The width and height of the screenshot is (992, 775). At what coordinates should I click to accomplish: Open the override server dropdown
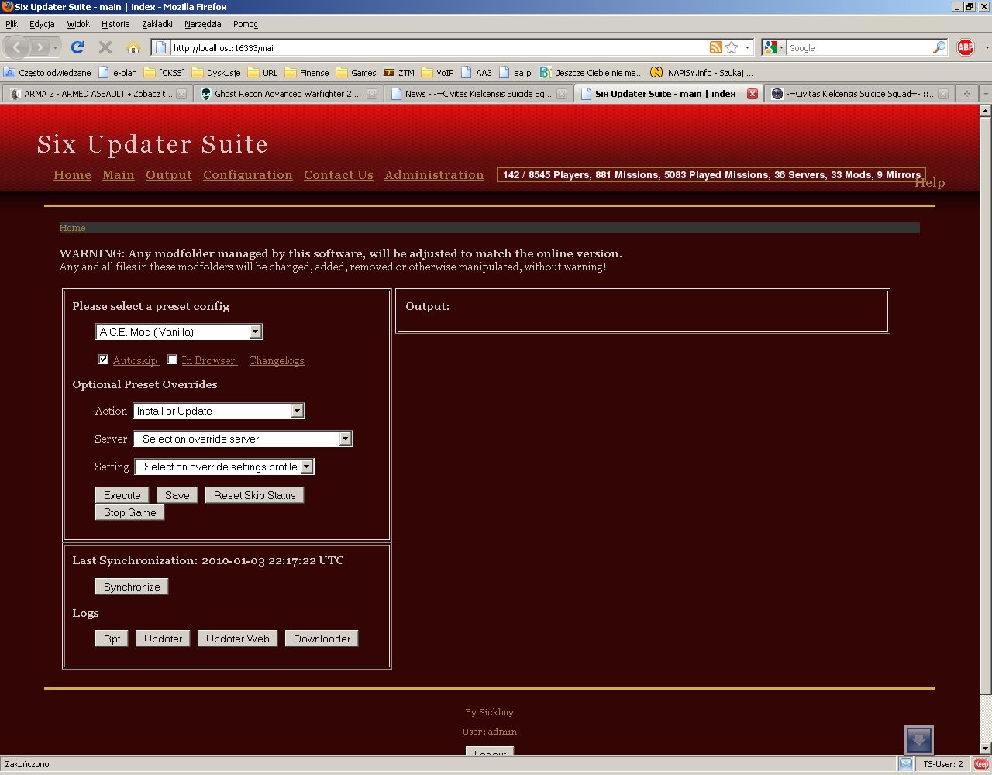[243, 439]
